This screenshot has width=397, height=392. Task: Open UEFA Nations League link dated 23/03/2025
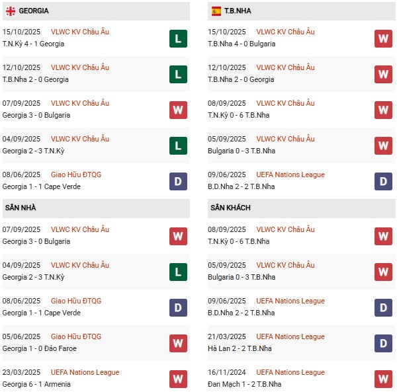click(x=85, y=372)
